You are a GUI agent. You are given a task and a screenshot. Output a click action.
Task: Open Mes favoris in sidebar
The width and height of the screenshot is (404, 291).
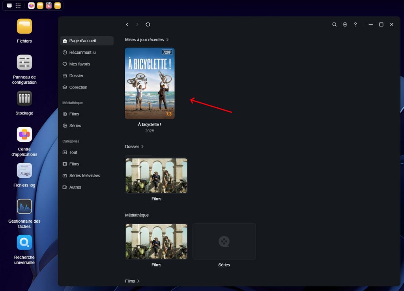point(80,64)
